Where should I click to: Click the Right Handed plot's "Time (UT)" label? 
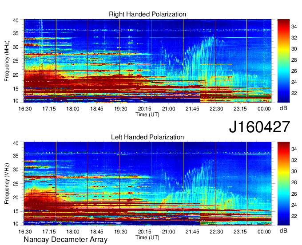point(147,115)
